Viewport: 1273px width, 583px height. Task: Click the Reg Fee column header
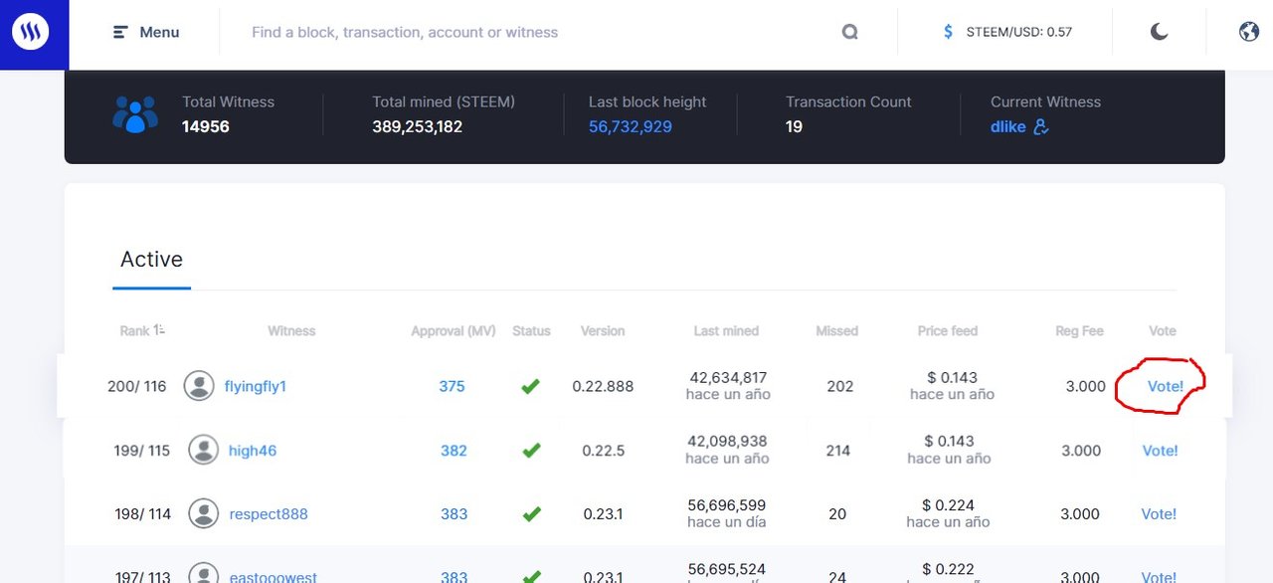[1080, 330]
